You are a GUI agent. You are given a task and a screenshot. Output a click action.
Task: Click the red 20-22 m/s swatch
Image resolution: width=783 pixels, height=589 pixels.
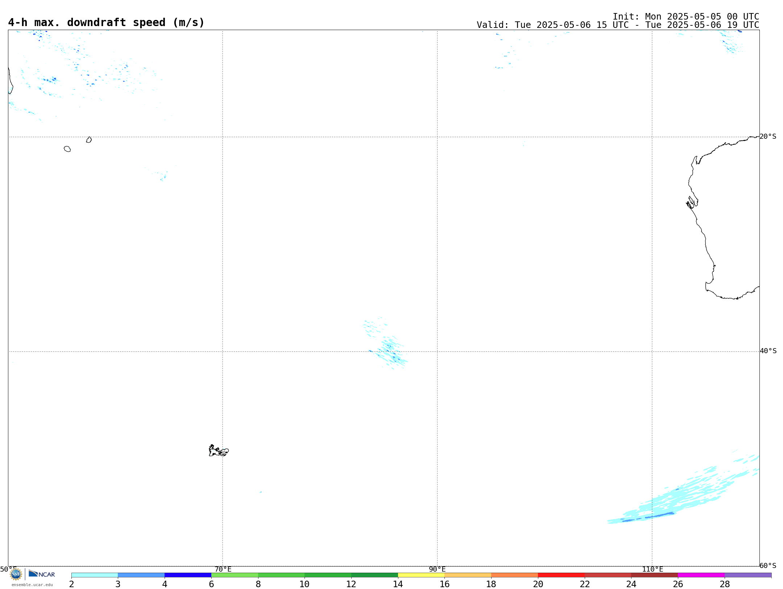(562, 575)
